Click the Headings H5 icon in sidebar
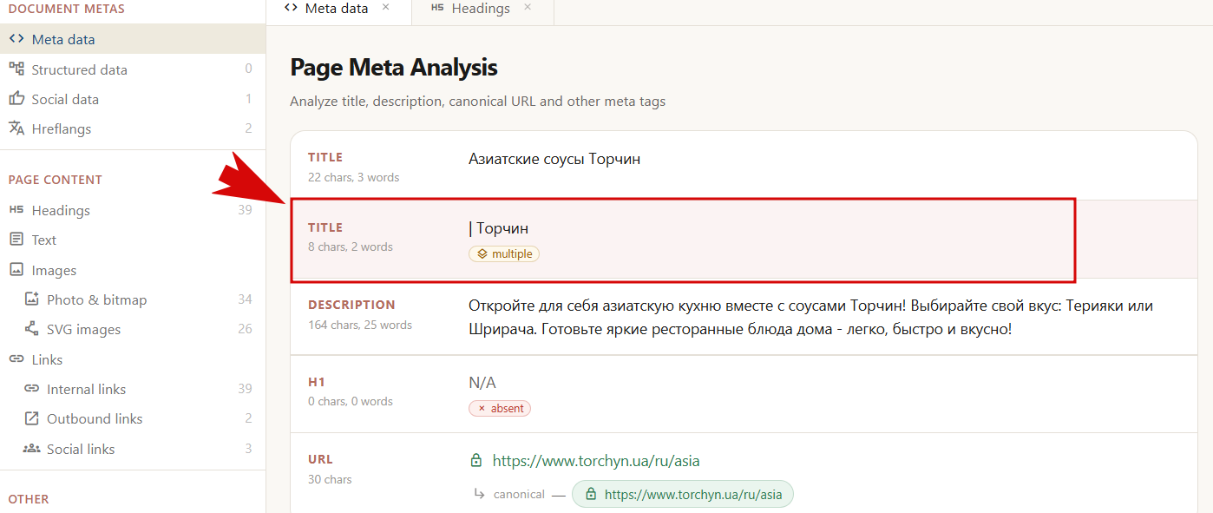 click(x=16, y=210)
